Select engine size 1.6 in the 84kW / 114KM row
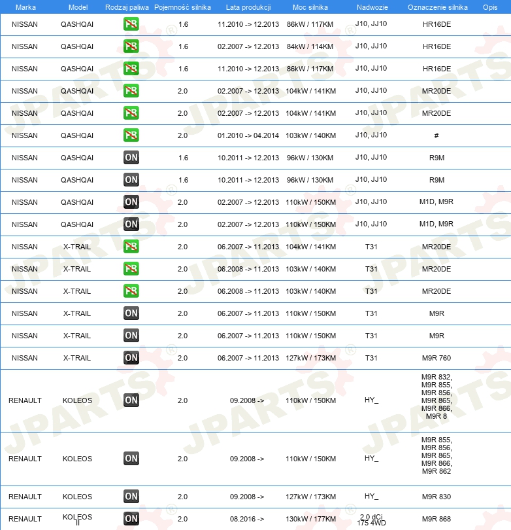 click(183, 46)
